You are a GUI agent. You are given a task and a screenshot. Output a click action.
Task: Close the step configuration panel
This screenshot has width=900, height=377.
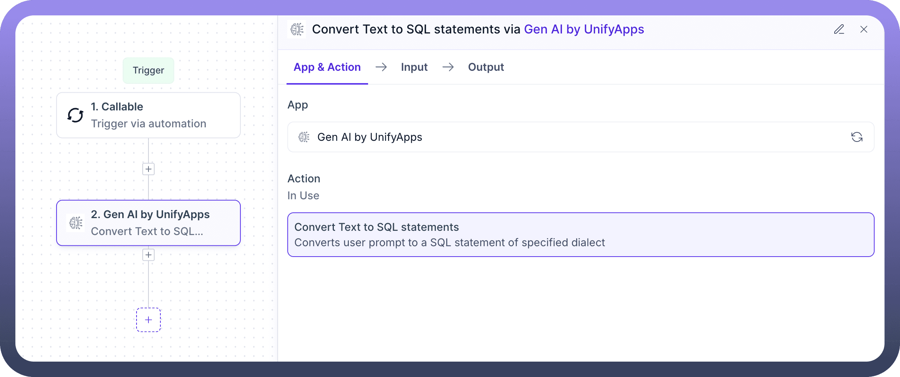864,29
